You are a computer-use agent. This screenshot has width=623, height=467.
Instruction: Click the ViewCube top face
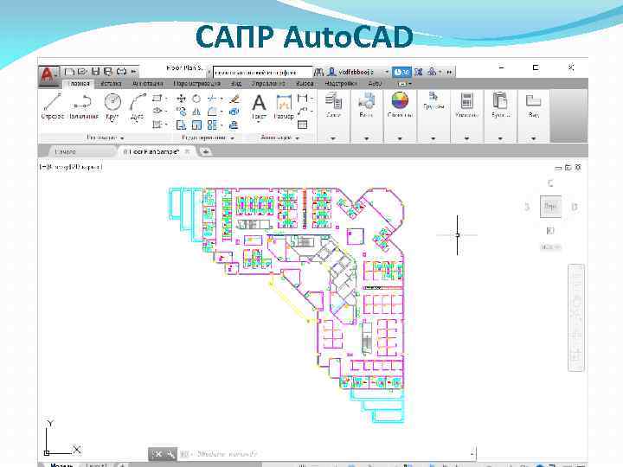click(x=550, y=207)
